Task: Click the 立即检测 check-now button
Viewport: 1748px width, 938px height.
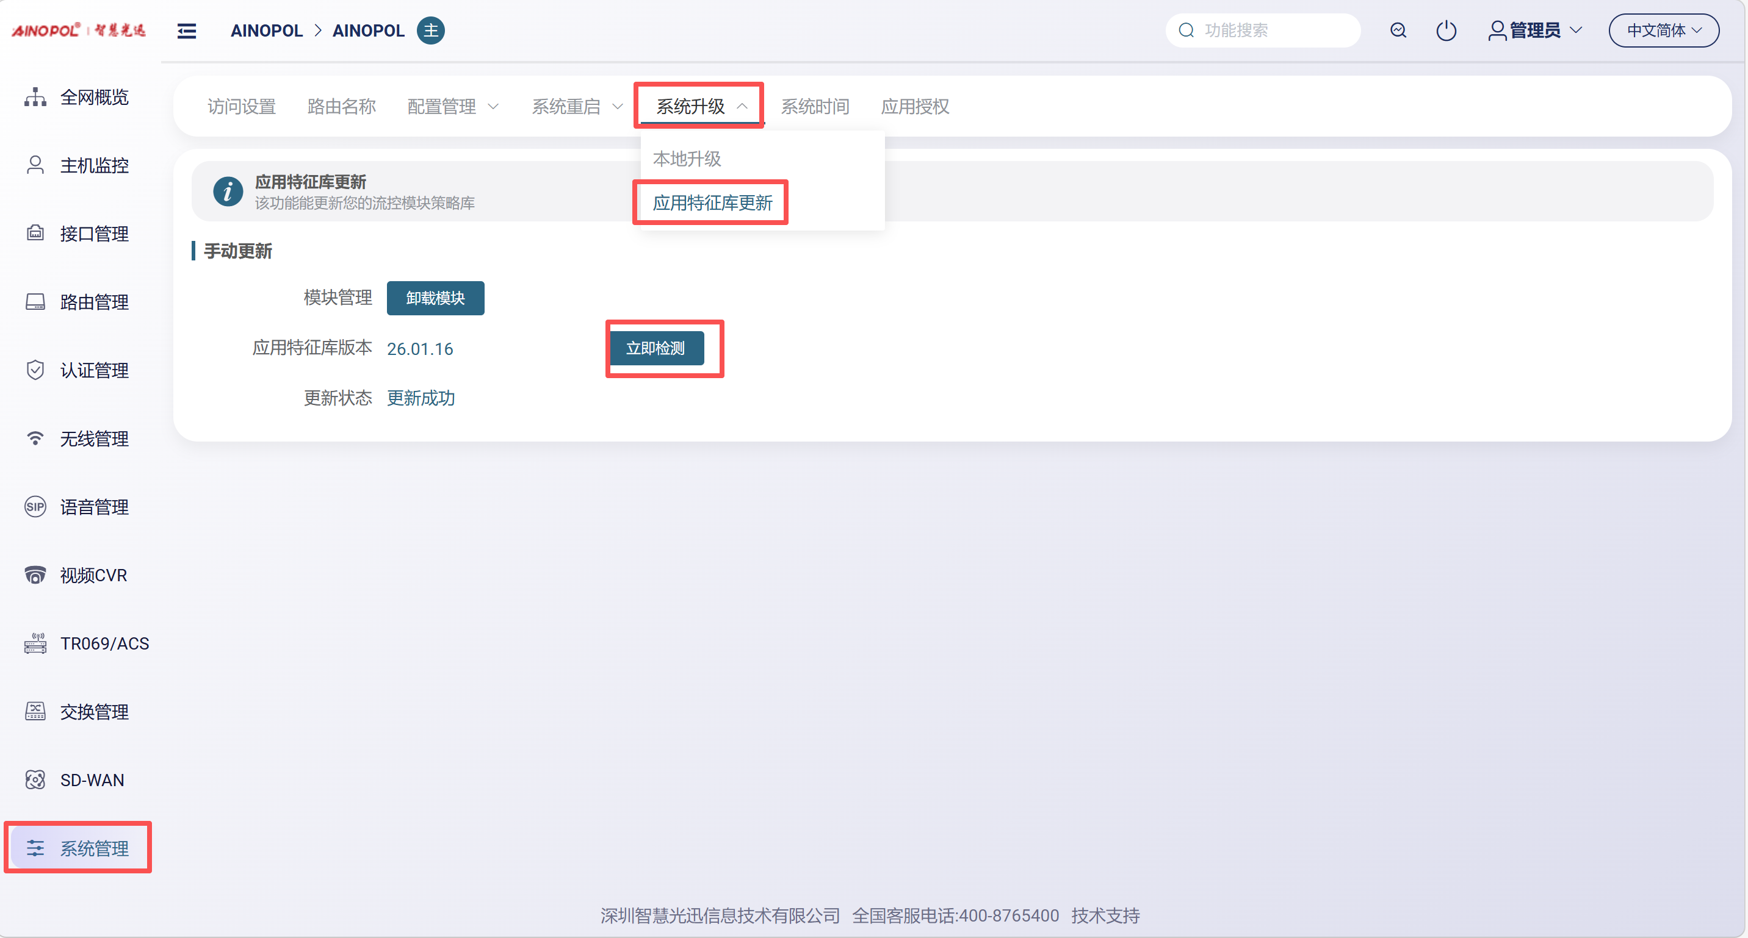Action: click(x=655, y=349)
